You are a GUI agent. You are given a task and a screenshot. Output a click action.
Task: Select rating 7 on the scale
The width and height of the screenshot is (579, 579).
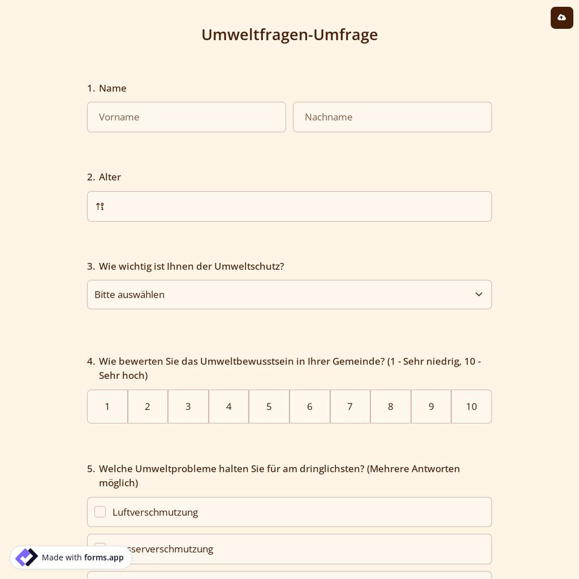(350, 406)
